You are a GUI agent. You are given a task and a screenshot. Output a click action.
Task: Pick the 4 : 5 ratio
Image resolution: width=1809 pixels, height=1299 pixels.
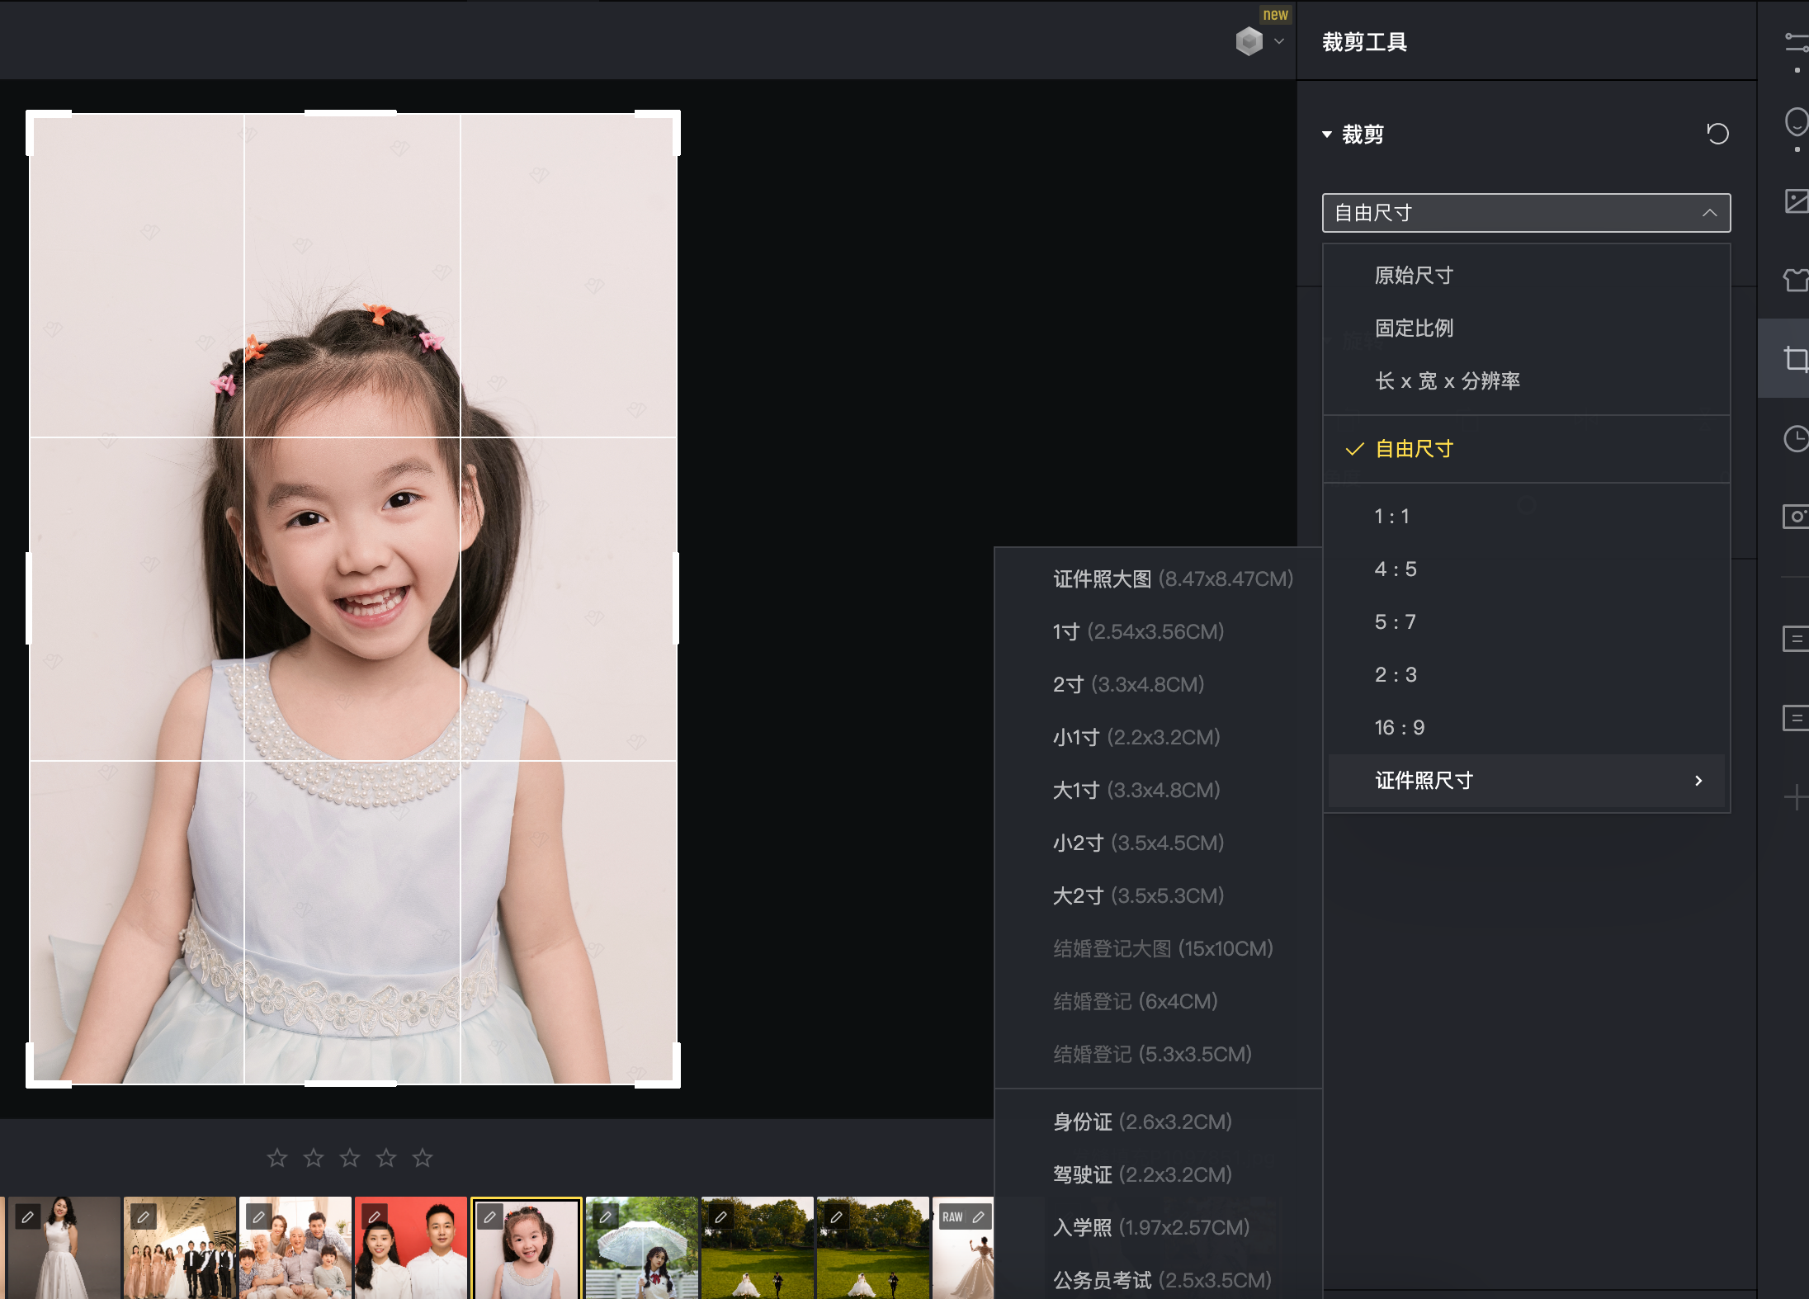click(x=1526, y=569)
